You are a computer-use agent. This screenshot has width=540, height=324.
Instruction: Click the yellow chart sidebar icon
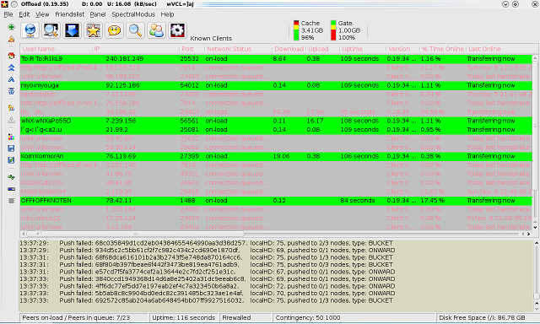click(11, 108)
